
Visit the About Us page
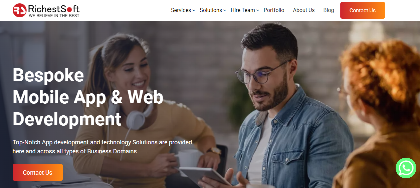(x=304, y=10)
